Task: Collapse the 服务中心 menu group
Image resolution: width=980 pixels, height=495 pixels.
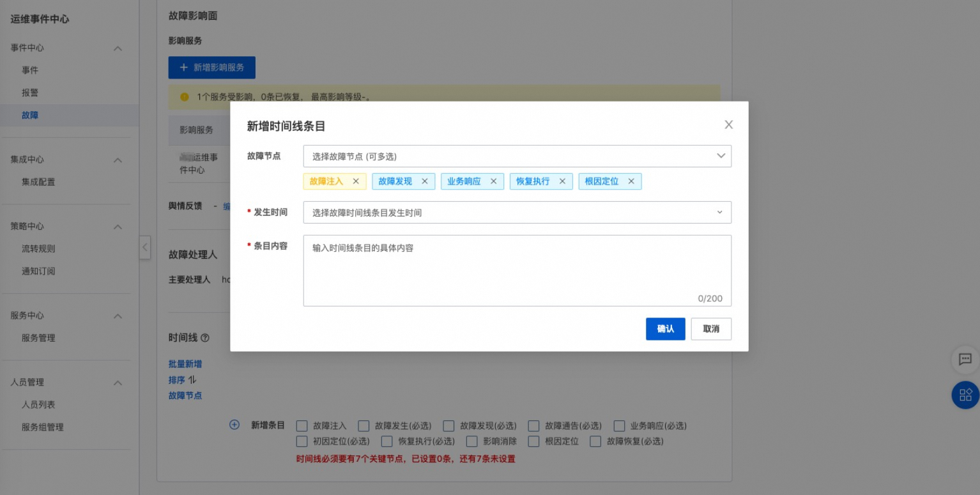Action: (x=118, y=316)
